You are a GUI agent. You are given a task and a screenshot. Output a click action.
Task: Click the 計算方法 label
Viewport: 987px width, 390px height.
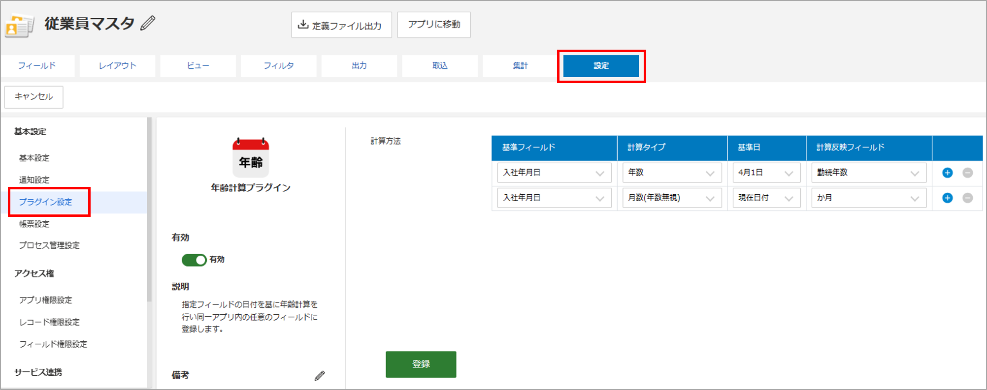[386, 141]
